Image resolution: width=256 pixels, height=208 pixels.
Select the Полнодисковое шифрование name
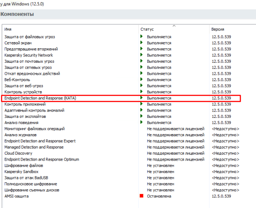coord(31,184)
